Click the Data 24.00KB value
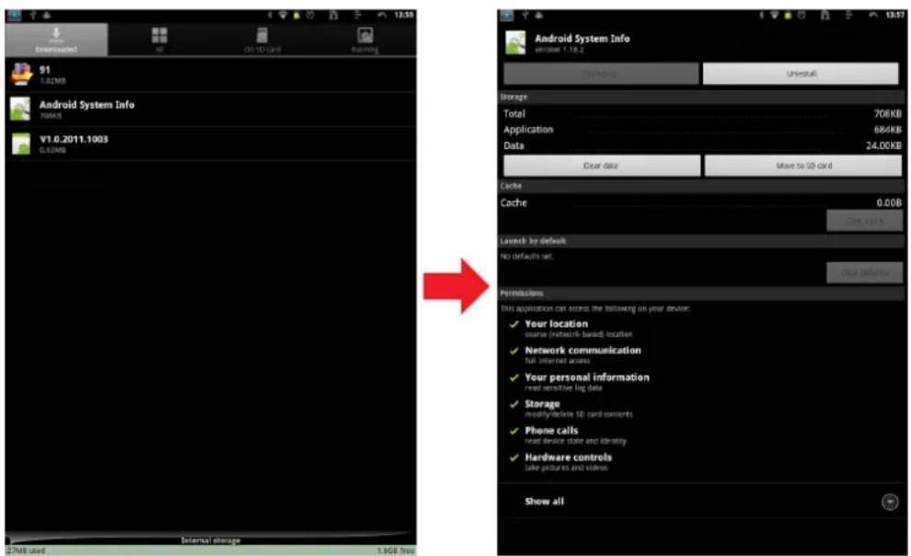Screen dimensions: 911x556 point(883,145)
